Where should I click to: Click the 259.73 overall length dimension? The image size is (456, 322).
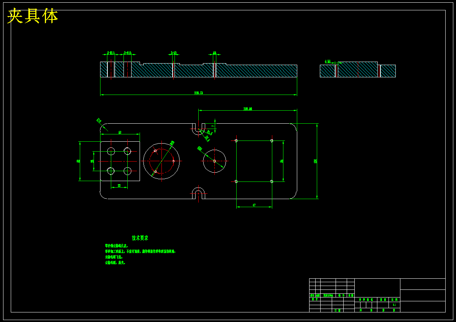click(x=199, y=93)
